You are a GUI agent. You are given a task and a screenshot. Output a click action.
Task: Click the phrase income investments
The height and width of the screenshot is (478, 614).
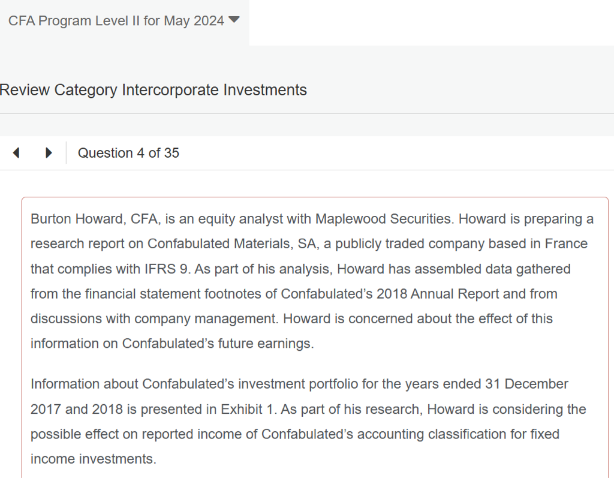pos(93,459)
